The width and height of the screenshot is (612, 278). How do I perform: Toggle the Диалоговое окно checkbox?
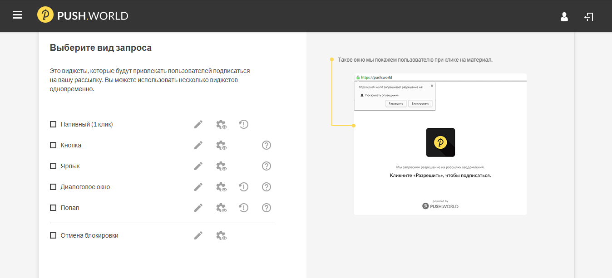pyautogui.click(x=53, y=187)
